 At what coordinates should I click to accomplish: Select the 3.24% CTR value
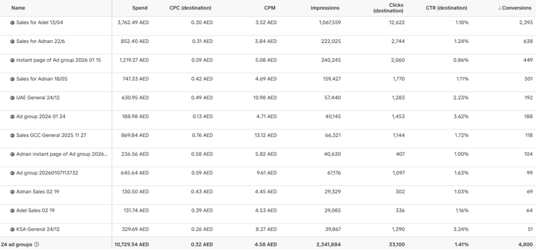pyautogui.click(x=462, y=229)
